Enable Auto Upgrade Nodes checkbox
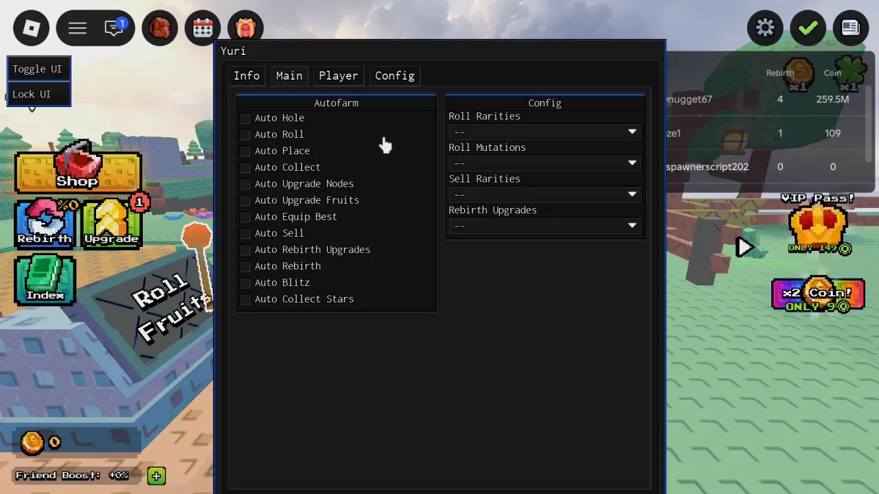The image size is (879, 494). click(245, 184)
